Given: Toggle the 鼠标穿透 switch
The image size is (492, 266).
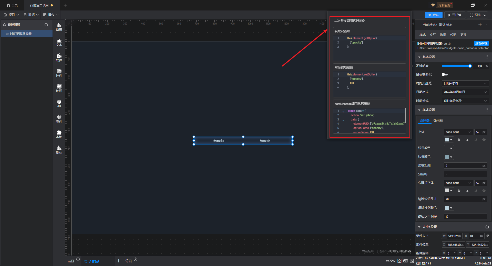Looking at the screenshot, I should tap(445, 74).
